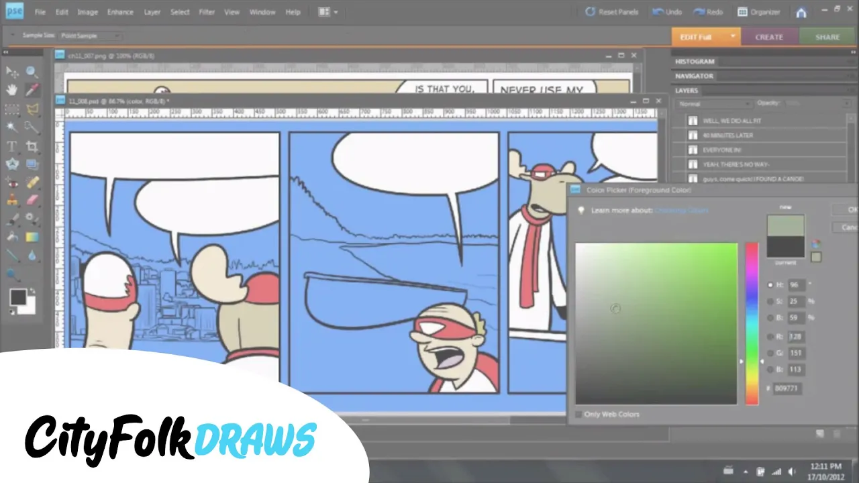859x483 pixels.
Task: Select the Cookie Cutter star tool
Action: [x=12, y=164]
